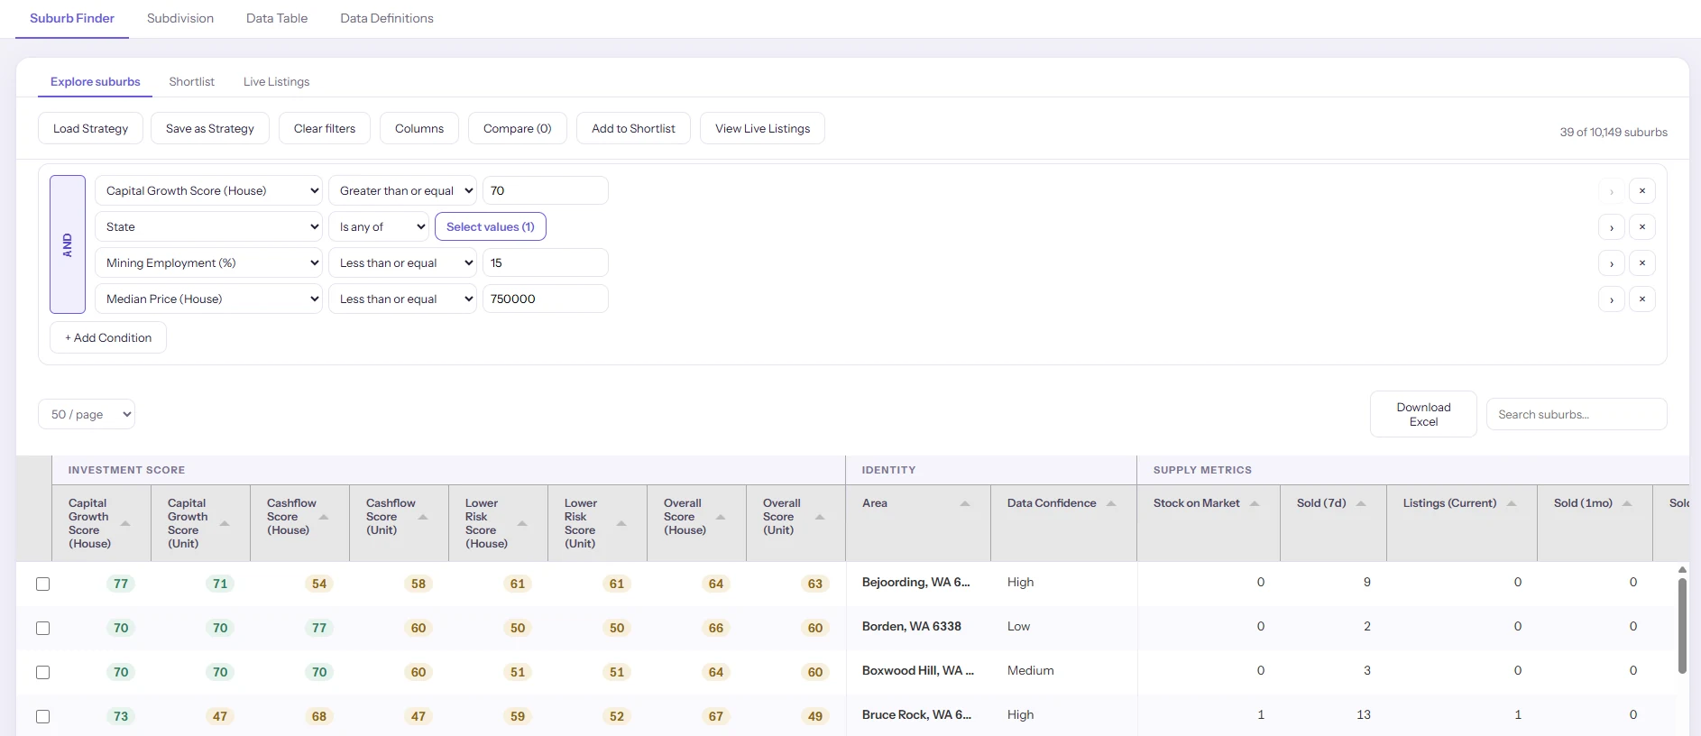1701x736 pixels.
Task: Change the 50 / page size dropdown
Action: tap(87, 415)
